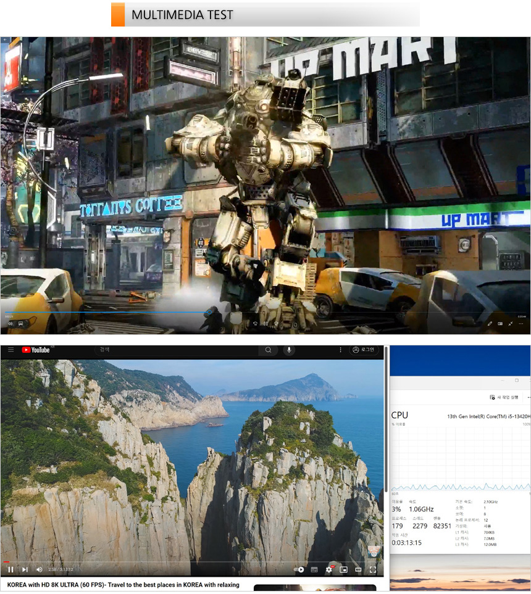Screen dimensions: 531x594
Task: Mute the YouTube player volume
Action: point(40,569)
